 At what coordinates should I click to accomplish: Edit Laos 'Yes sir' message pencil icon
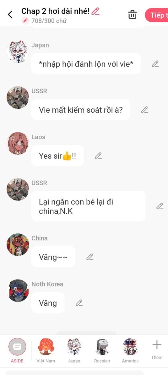pos(98,156)
